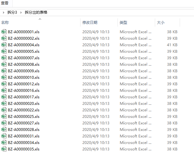
Task: Expand the chevron before 拆分3 breadcrumb
Action: [3, 12]
